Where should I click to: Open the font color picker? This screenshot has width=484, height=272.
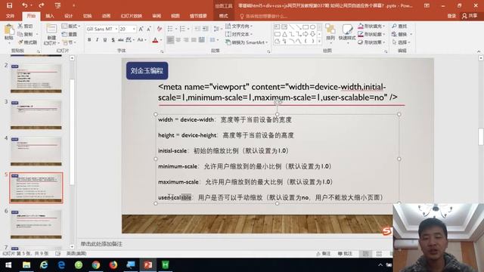[157, 40]
